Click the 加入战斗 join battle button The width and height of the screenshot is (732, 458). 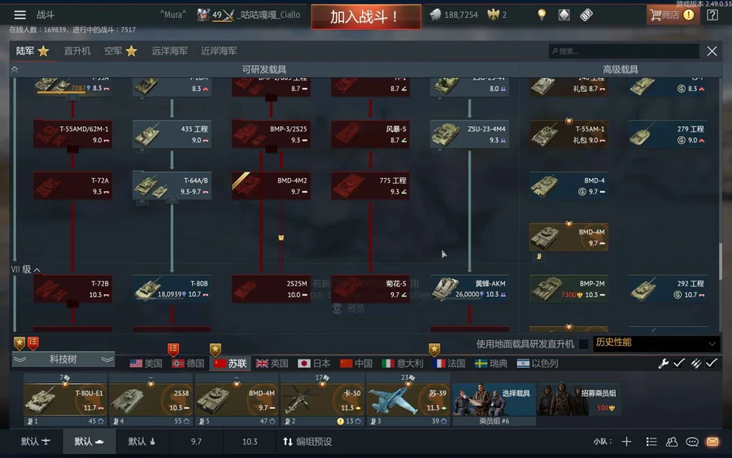(x=366, y=17)
